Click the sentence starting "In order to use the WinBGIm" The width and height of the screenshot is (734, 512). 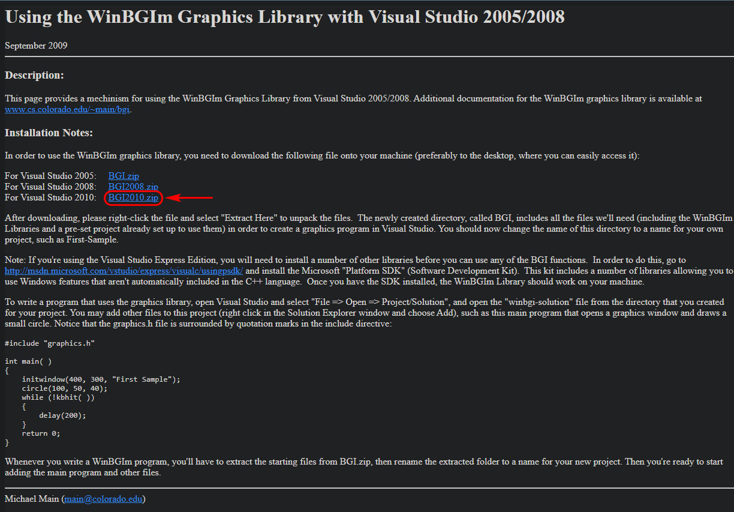coord(322,155)
